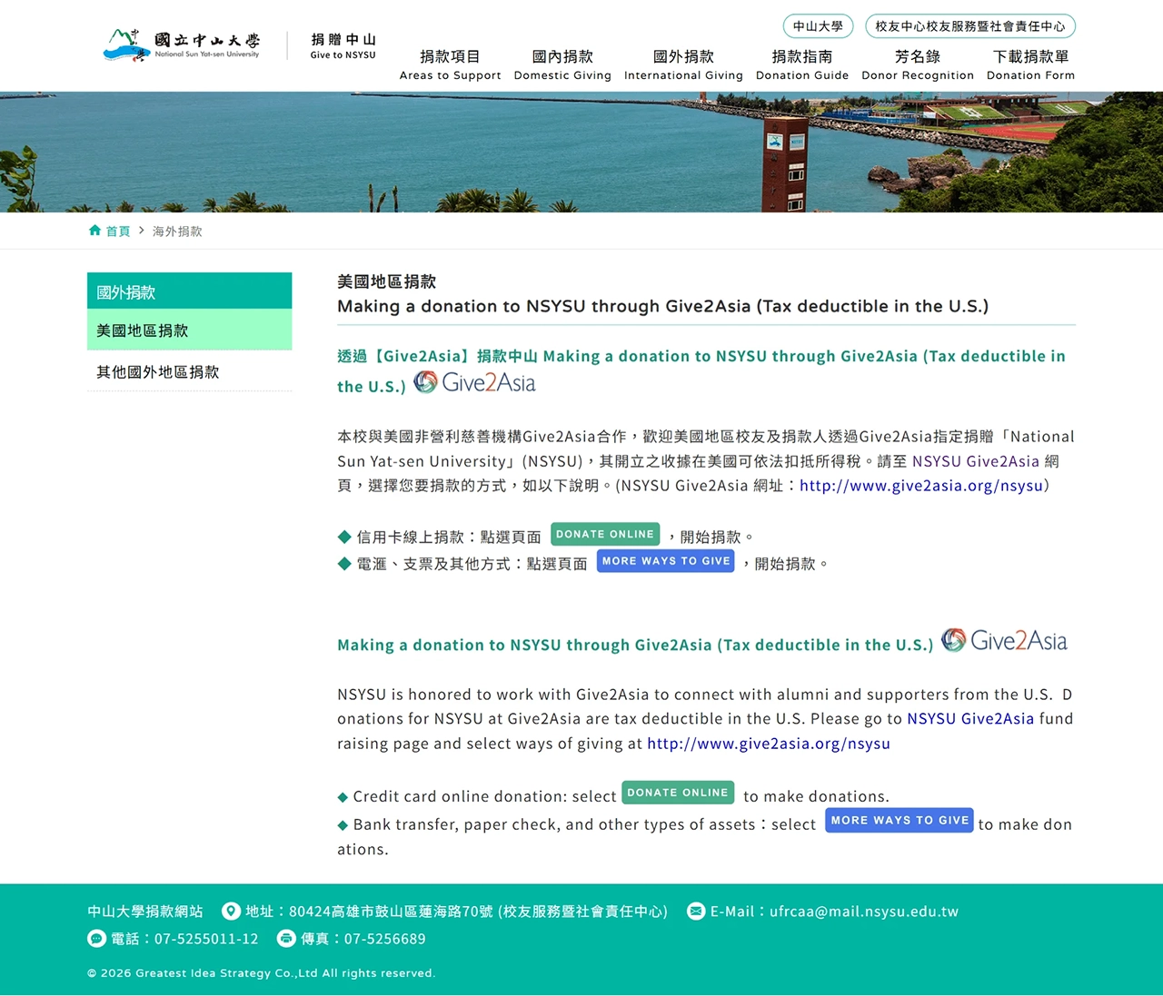Click the NSYSU university logo
Screen dimensions: 1163x996
coord(182,44)
